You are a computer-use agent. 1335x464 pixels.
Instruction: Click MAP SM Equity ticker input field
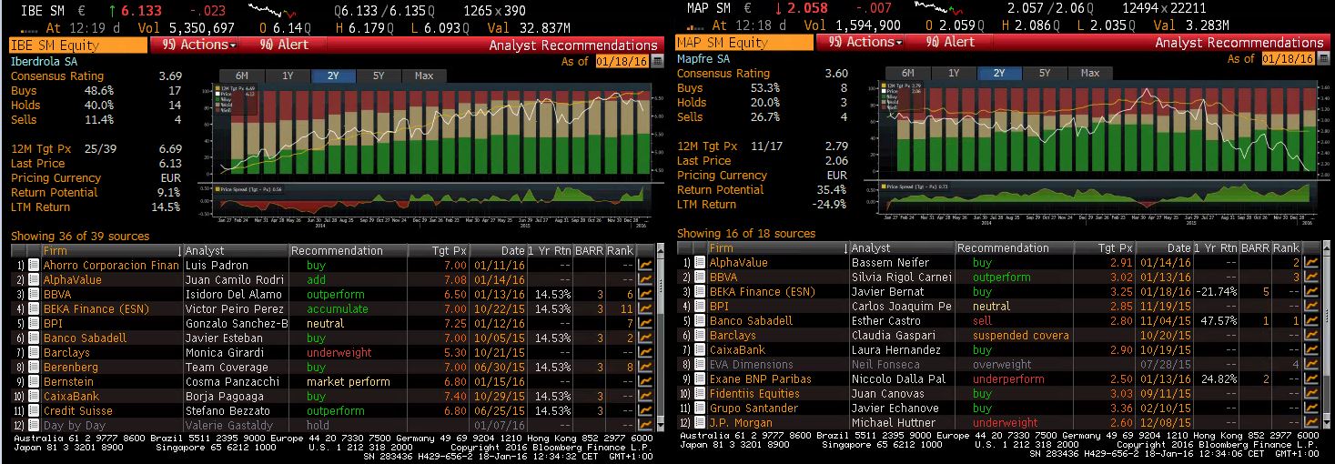click(x=744, y=42)
